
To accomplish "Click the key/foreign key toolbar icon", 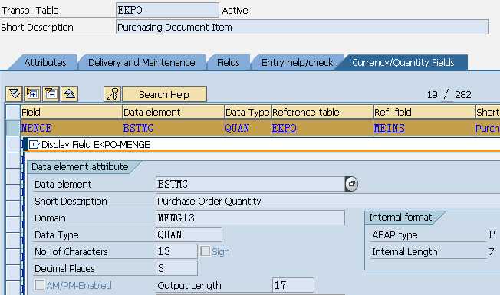I will (x=112, y=94).
